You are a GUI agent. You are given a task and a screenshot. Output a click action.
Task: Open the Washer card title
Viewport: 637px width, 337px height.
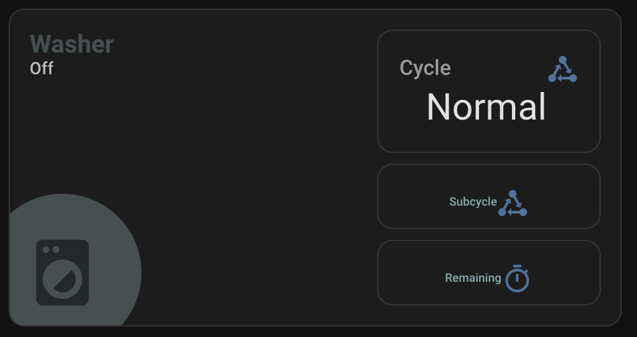[72, 44]
